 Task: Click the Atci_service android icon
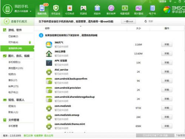click(x=49, y=72)
